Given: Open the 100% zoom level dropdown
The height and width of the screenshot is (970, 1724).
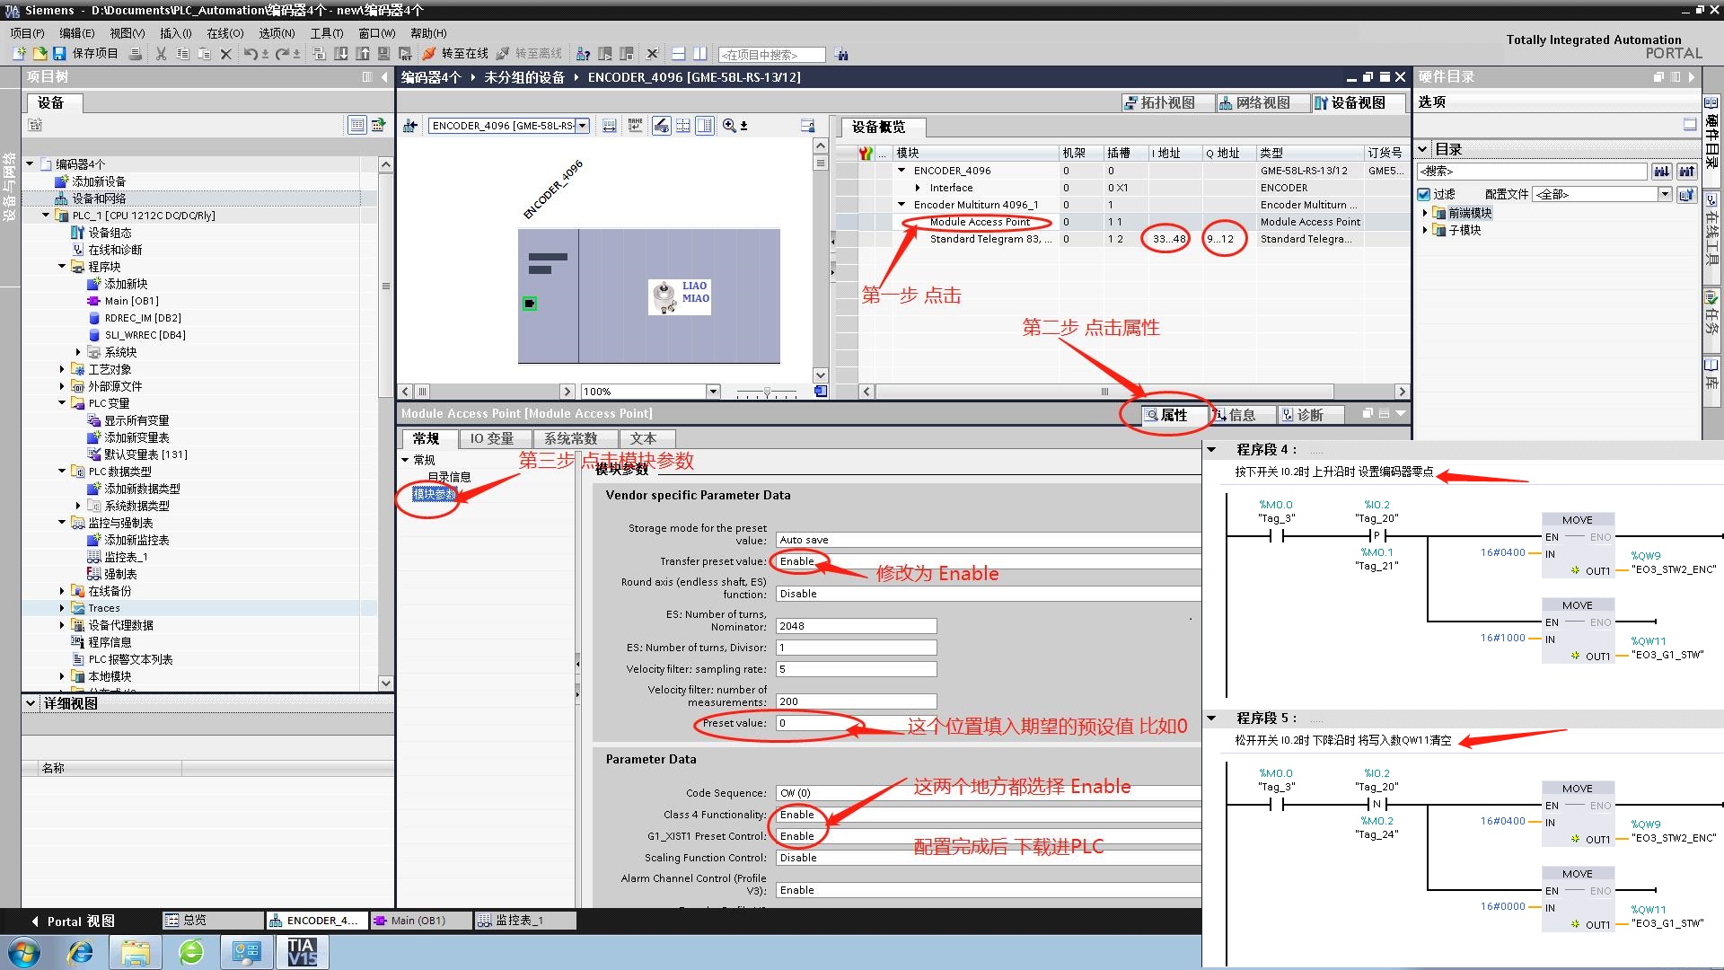Looking at the screenshot, I should point(713,392).
